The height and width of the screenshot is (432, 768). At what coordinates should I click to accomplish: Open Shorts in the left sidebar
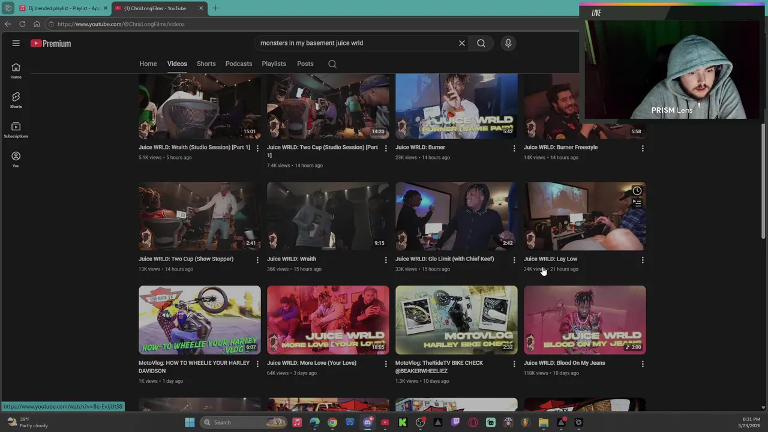(16, 100)
